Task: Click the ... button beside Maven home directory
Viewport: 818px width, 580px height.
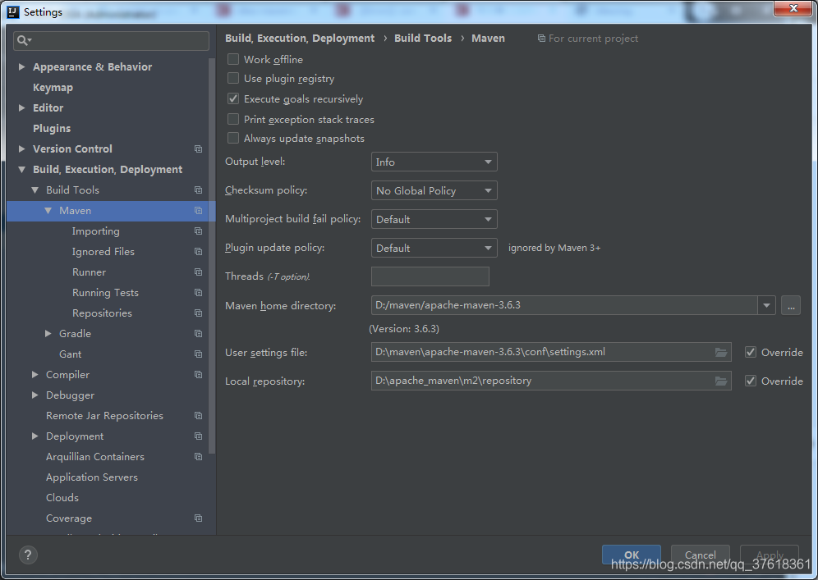Action: pyautogui.click(x=790, y=305)
